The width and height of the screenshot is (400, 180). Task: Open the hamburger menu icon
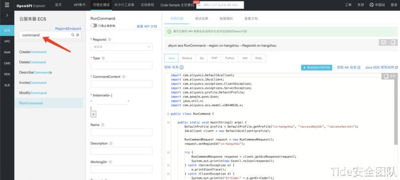click(7, 5)
